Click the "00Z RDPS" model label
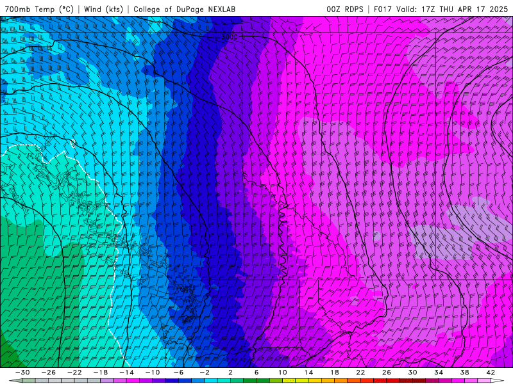This screenshot has height=384, width=513. (x=345, y=9)
